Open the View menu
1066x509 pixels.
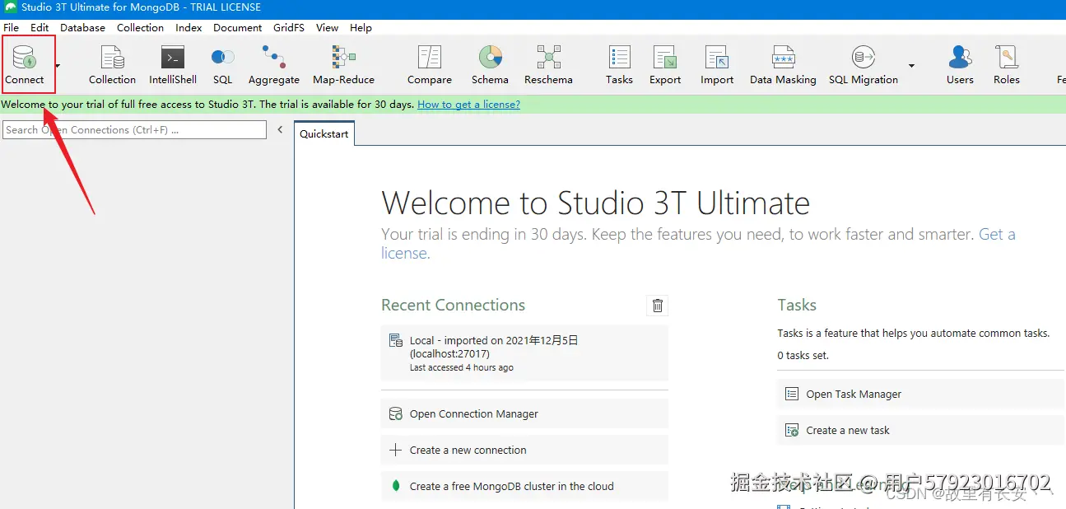[327, 27]
